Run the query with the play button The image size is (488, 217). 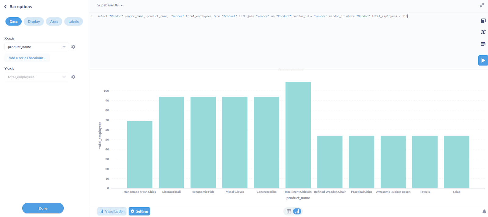point(483,60)
